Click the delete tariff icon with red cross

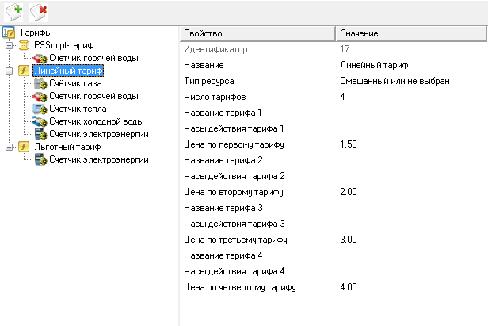[x=38, y=12]
